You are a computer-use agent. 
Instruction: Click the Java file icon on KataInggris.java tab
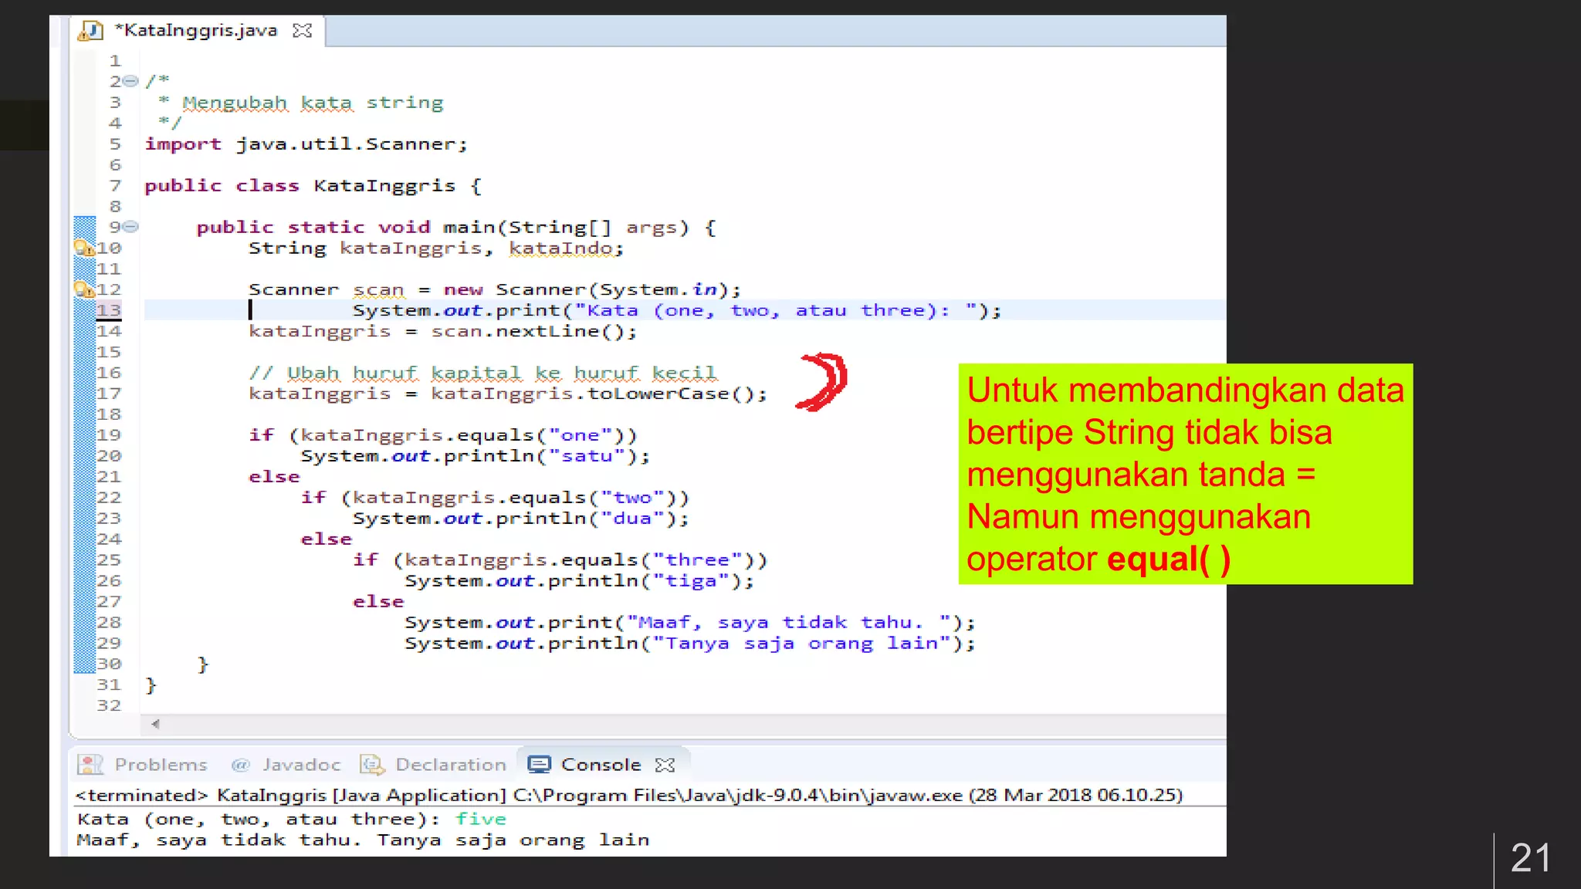[91, 30]
